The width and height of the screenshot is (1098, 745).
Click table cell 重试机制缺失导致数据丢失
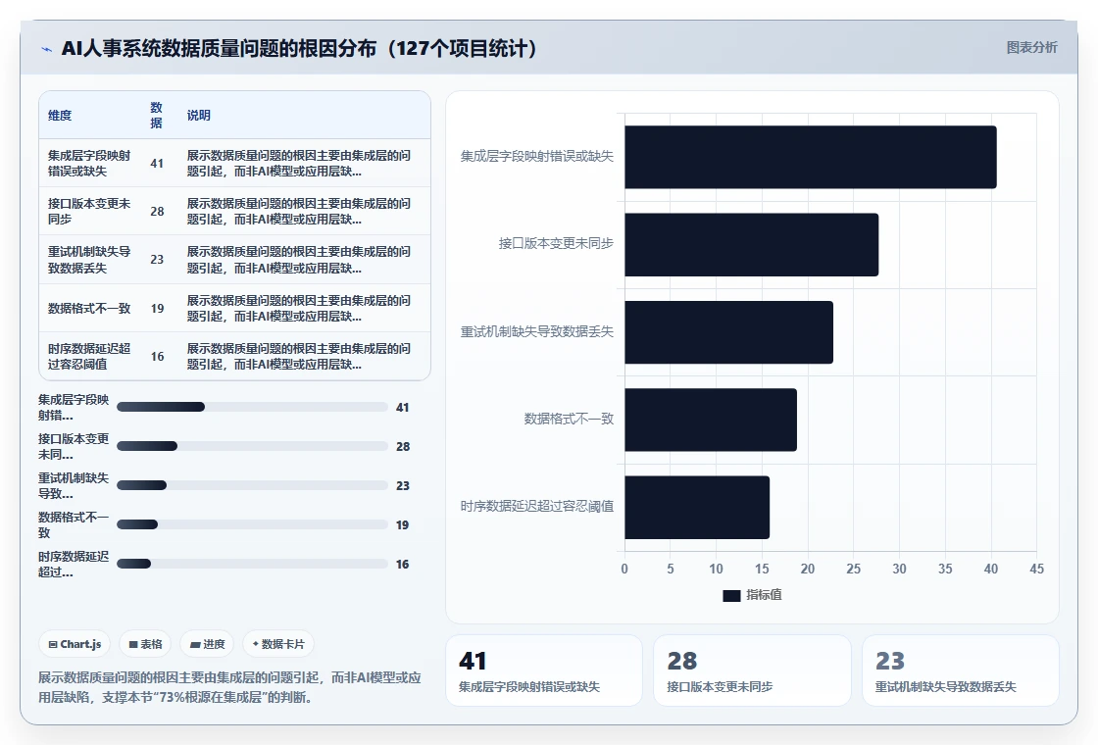click(x=89, y=259)
